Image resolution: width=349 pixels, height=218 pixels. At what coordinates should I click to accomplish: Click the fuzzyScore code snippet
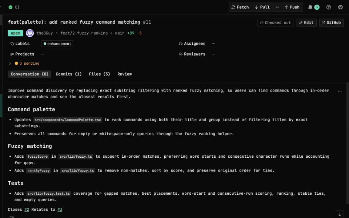click(x=37, y=156)
